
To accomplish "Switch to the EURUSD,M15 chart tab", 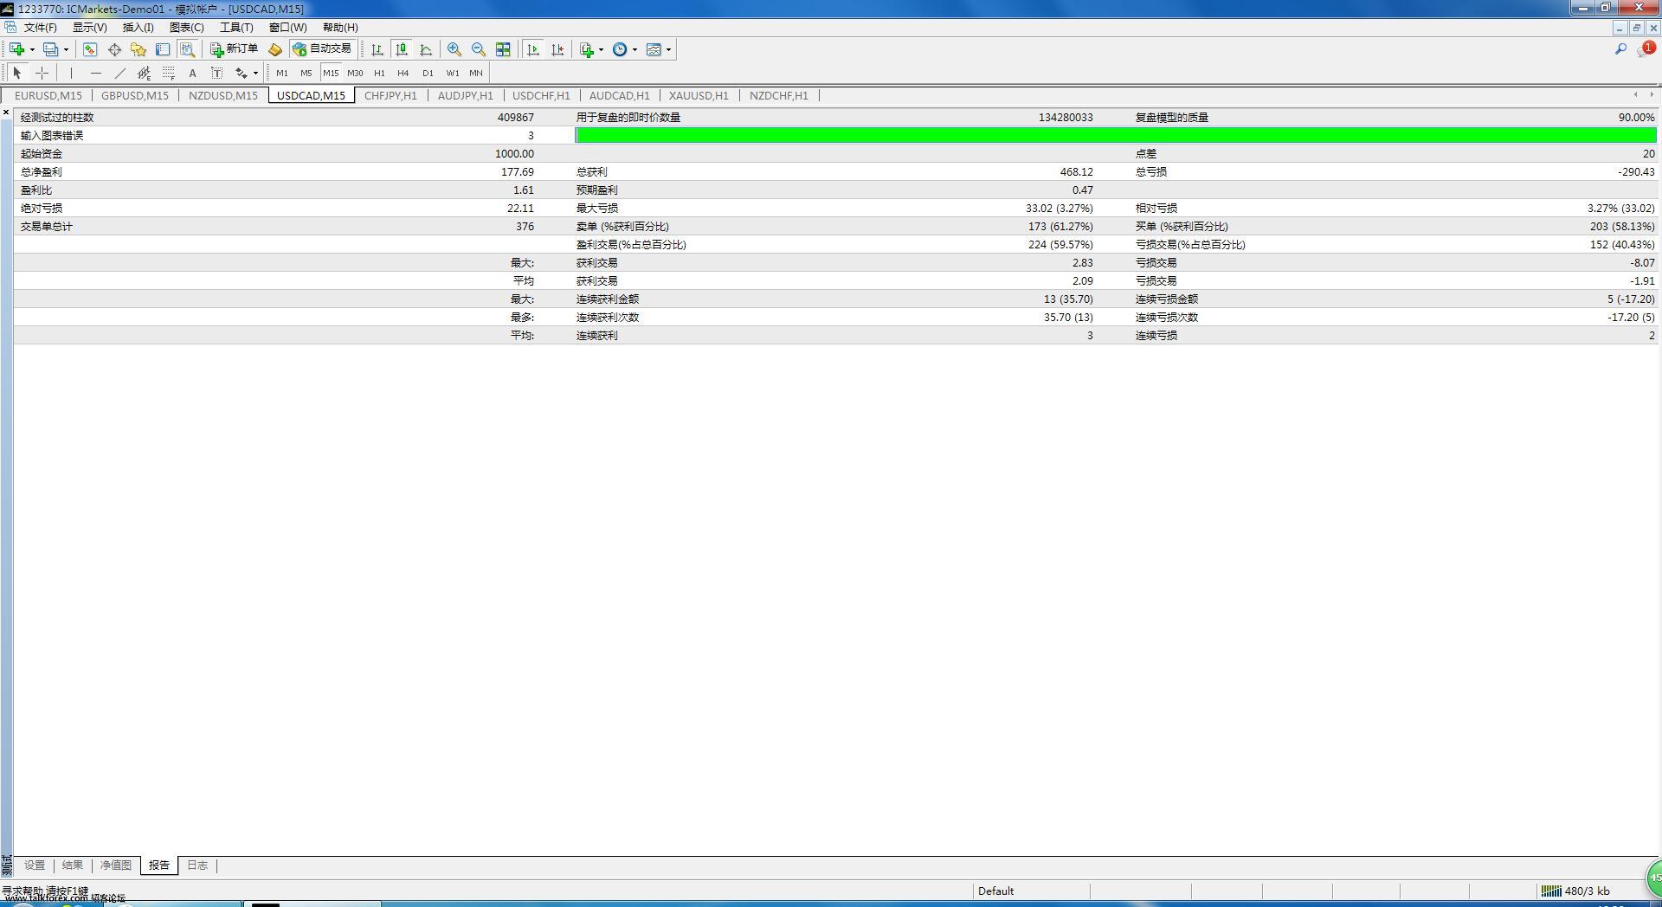I will tap(48, 95).
